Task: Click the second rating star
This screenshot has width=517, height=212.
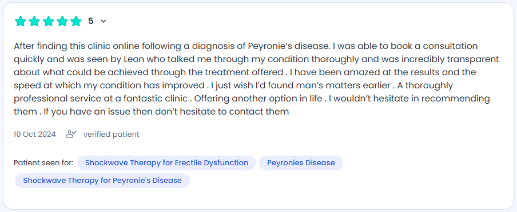Action: pos(34,21)
